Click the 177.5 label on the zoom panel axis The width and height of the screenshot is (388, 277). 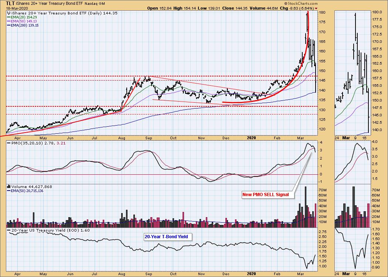coord(377,20)
